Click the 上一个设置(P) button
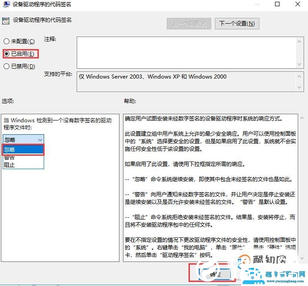 [x=189, y=24]
